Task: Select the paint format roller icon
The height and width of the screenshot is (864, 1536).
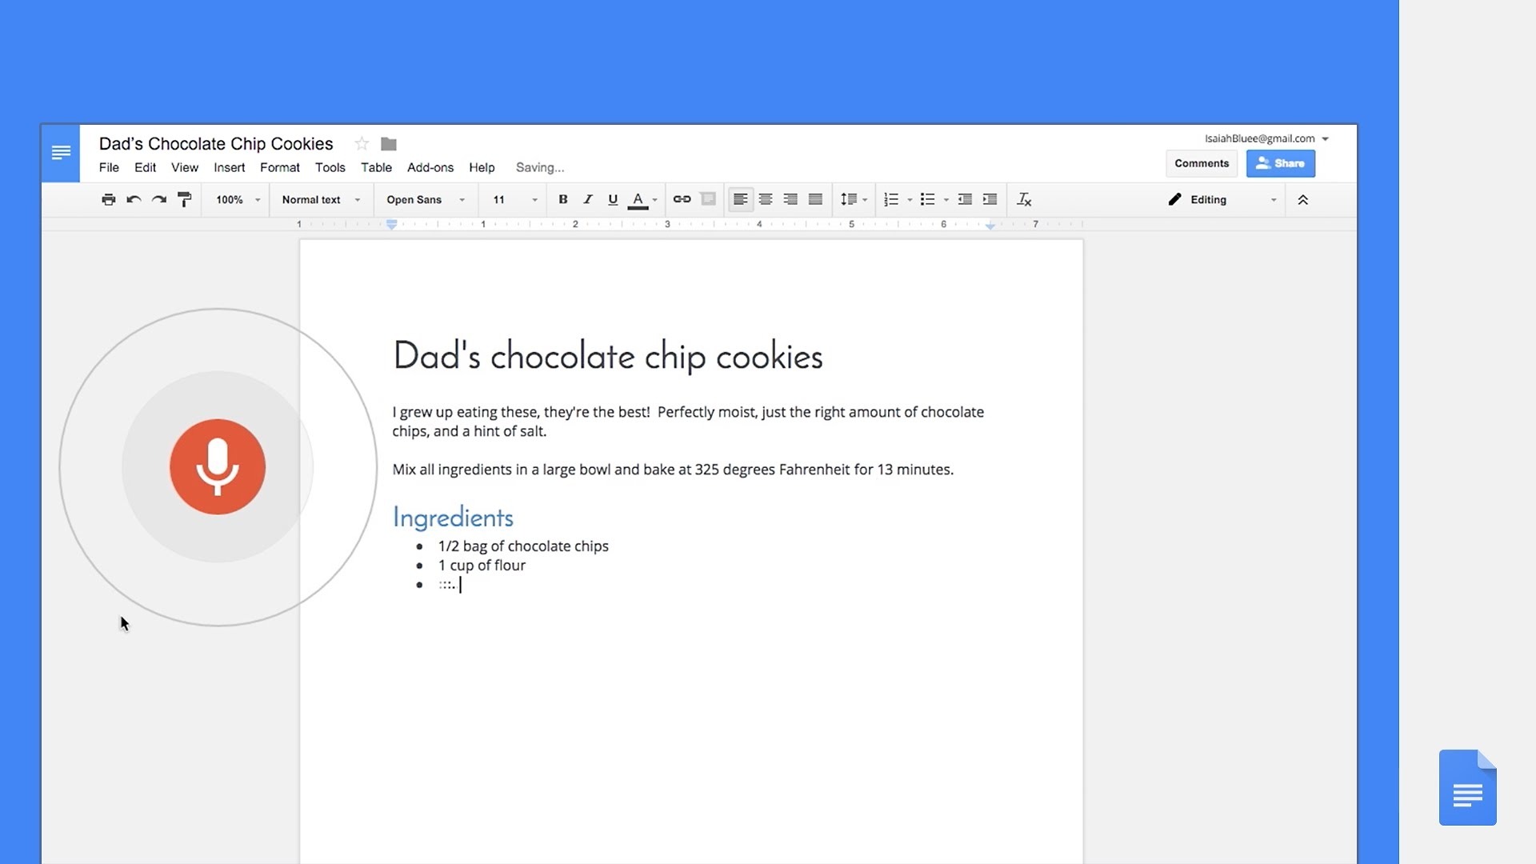Action: 184,200
